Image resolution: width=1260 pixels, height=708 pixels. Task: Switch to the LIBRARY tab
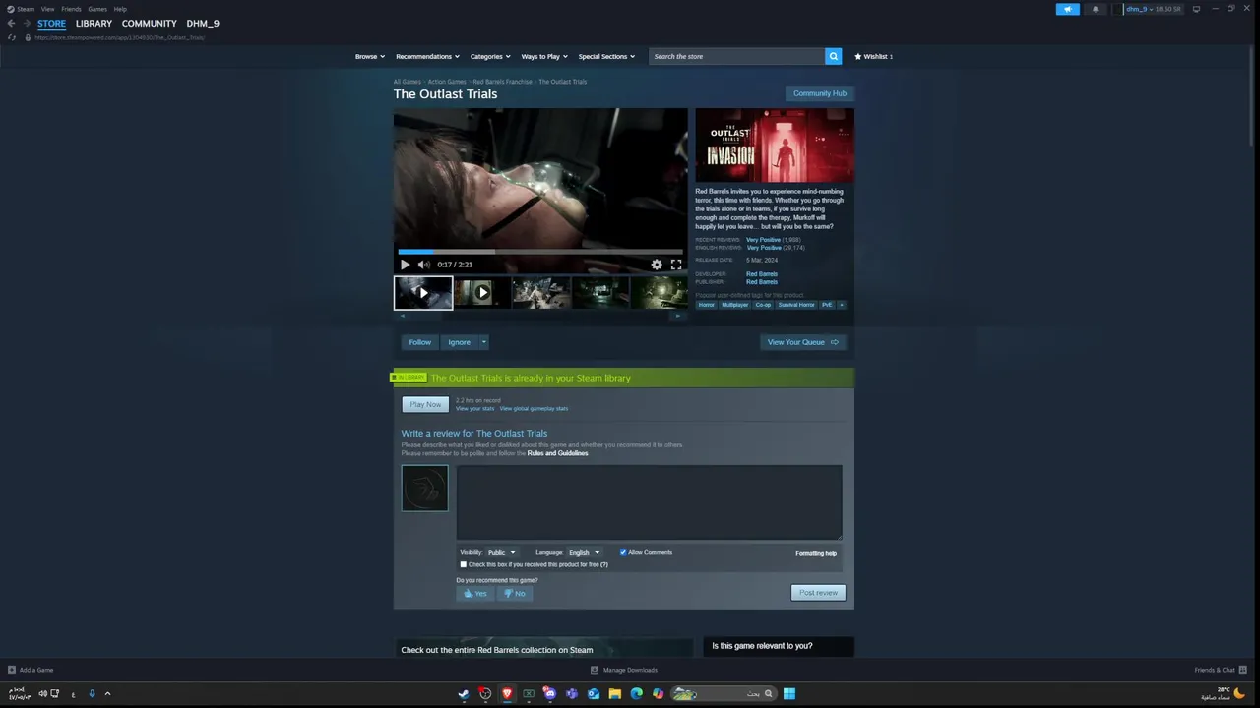coord(94,23)
